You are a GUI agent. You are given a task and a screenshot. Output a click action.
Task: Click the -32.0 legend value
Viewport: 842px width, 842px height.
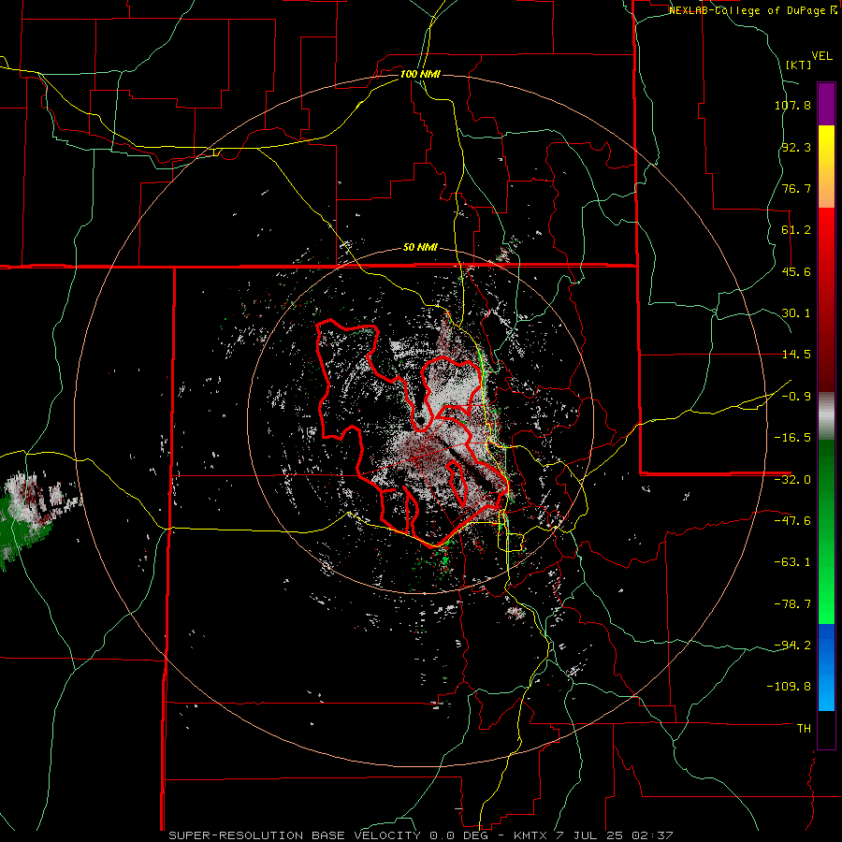792,480
